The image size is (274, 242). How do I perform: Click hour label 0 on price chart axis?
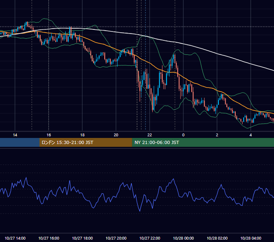[183, 135]
